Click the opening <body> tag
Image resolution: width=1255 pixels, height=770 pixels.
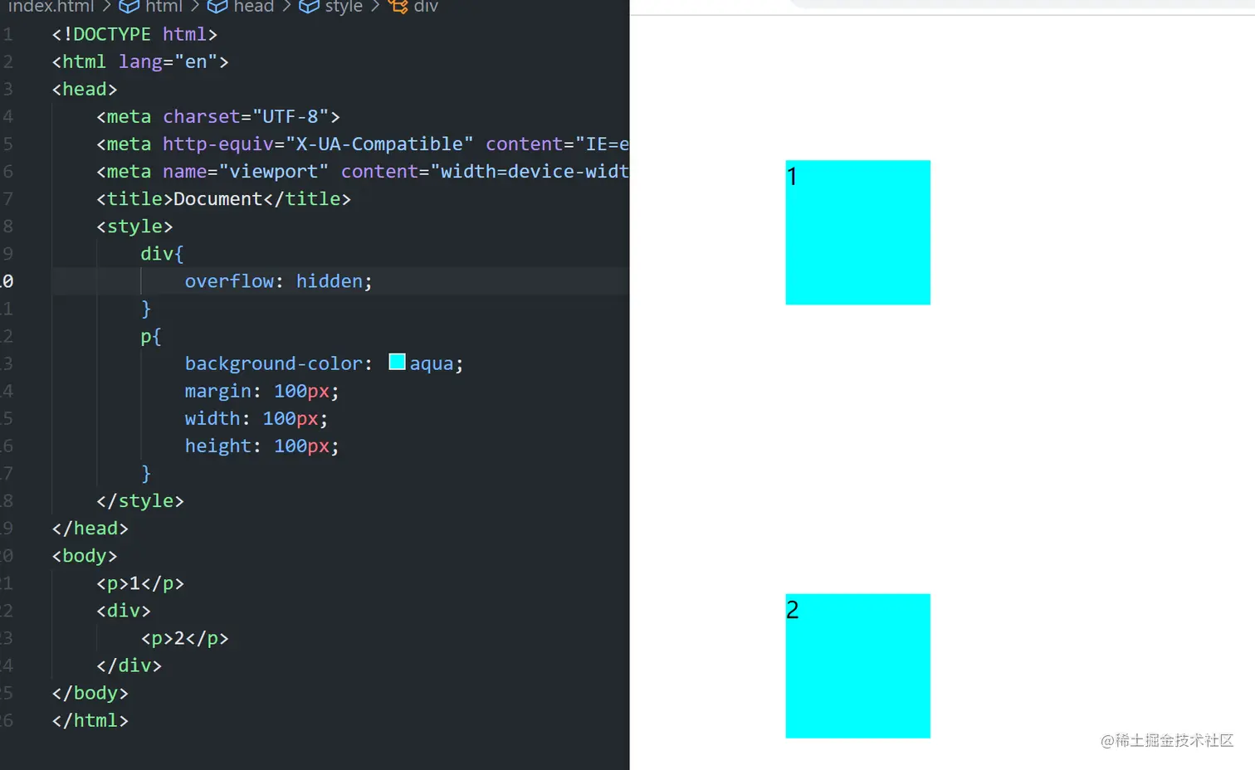click(85, 556)
